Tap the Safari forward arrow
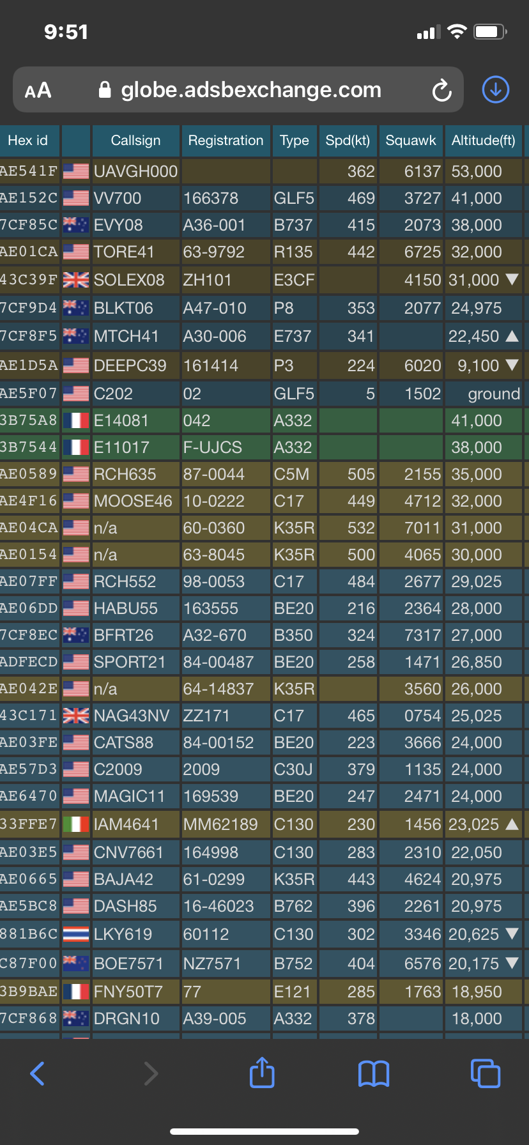Image resolution: width=529 pixels, height=1145 pixels. (x=151, y=1073)
